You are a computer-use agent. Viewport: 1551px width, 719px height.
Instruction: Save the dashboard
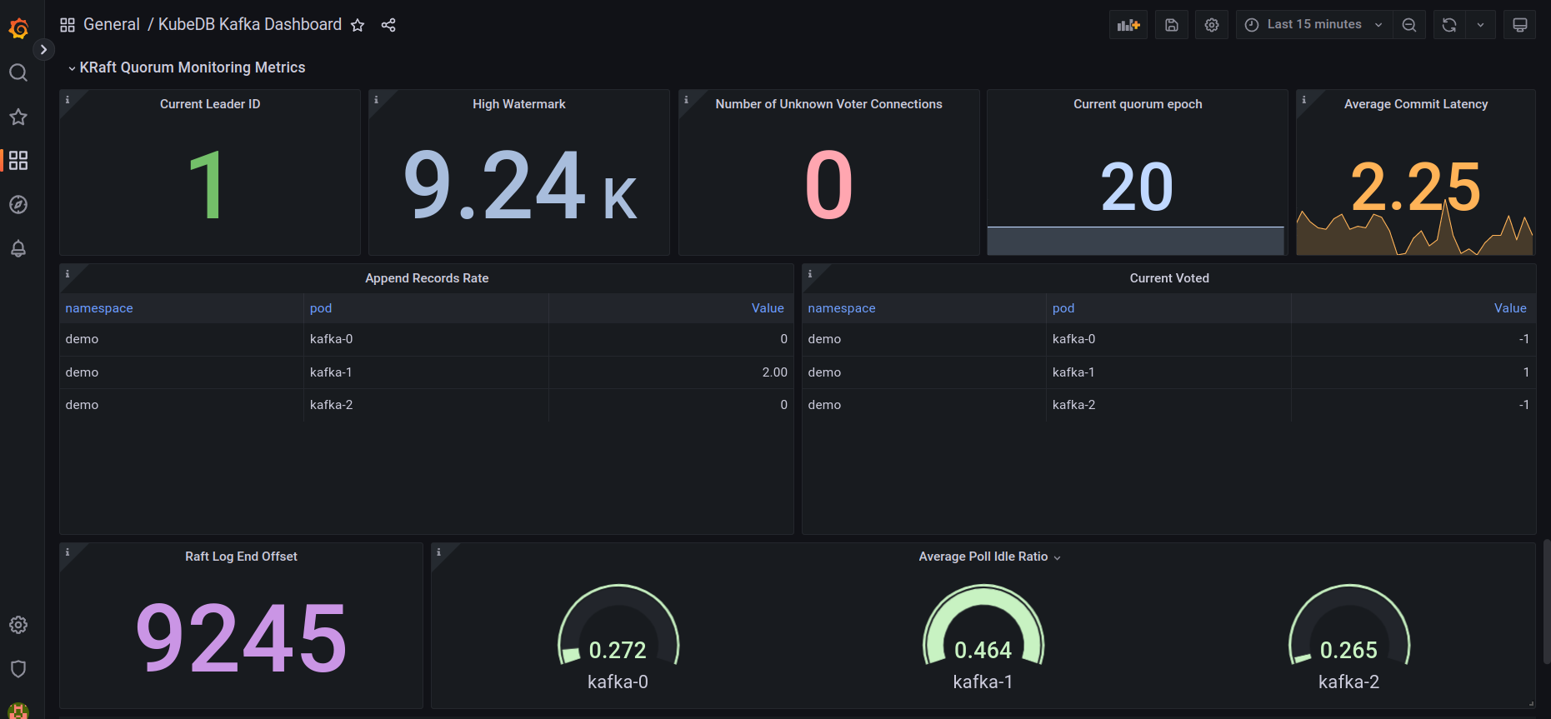point(1172,25)
